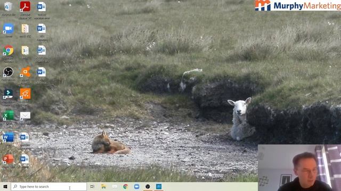This screenshot has height=191, width=341.
Task: Launch the Excel desktop shortcut
Action: [x=9, y=116]
